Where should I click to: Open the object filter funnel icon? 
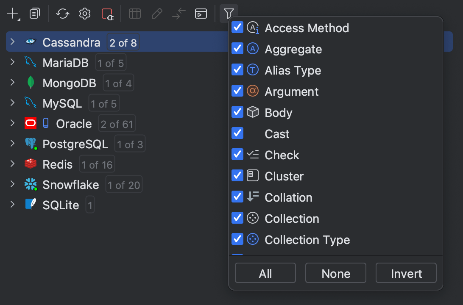coord(229,14)
